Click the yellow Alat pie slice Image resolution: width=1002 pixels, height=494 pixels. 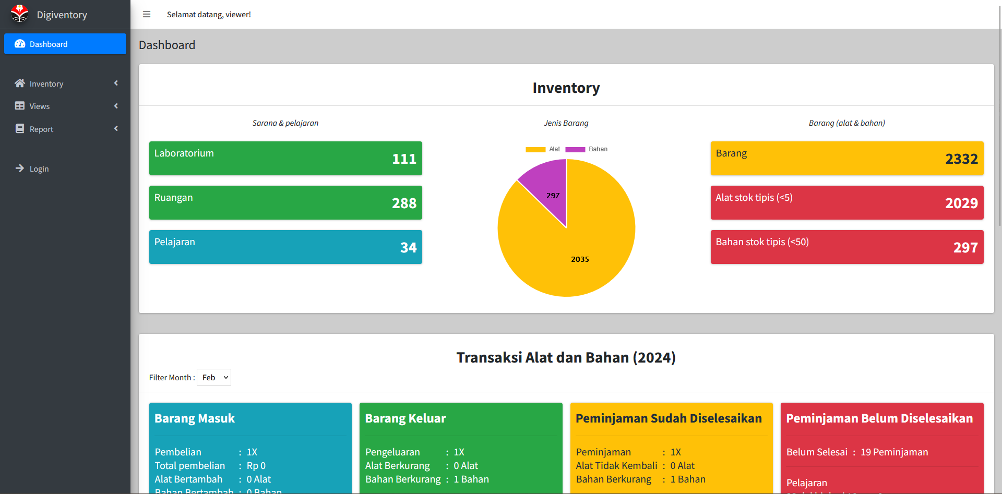pos(574,250)
